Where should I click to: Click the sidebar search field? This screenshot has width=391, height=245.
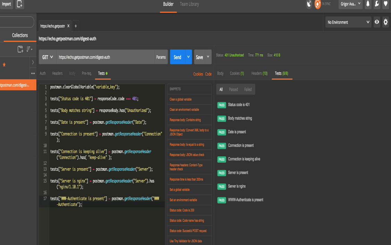(x=16, y=22)
